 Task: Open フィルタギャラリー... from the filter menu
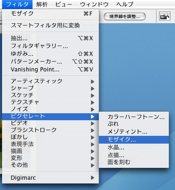pos(50,46)
